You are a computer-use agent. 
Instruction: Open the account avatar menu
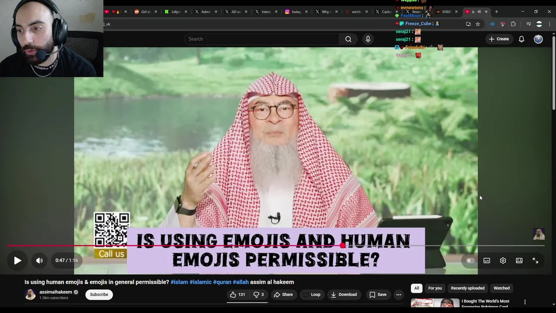(x=538, y=39)
